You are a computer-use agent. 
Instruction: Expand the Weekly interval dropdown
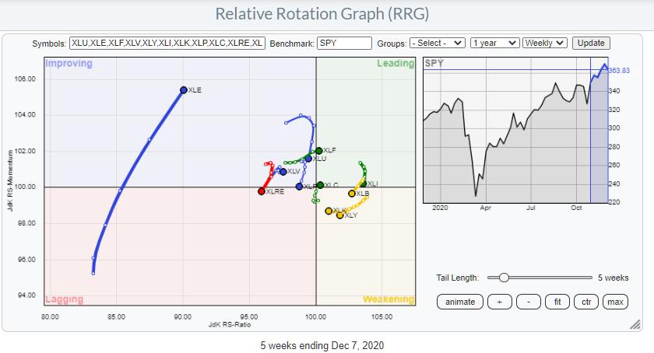click(545, 44)
